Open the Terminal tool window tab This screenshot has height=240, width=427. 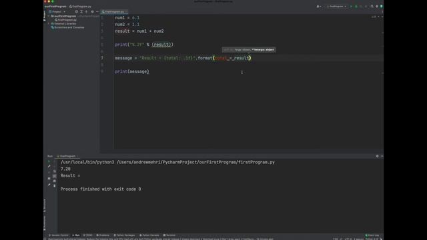169,235
